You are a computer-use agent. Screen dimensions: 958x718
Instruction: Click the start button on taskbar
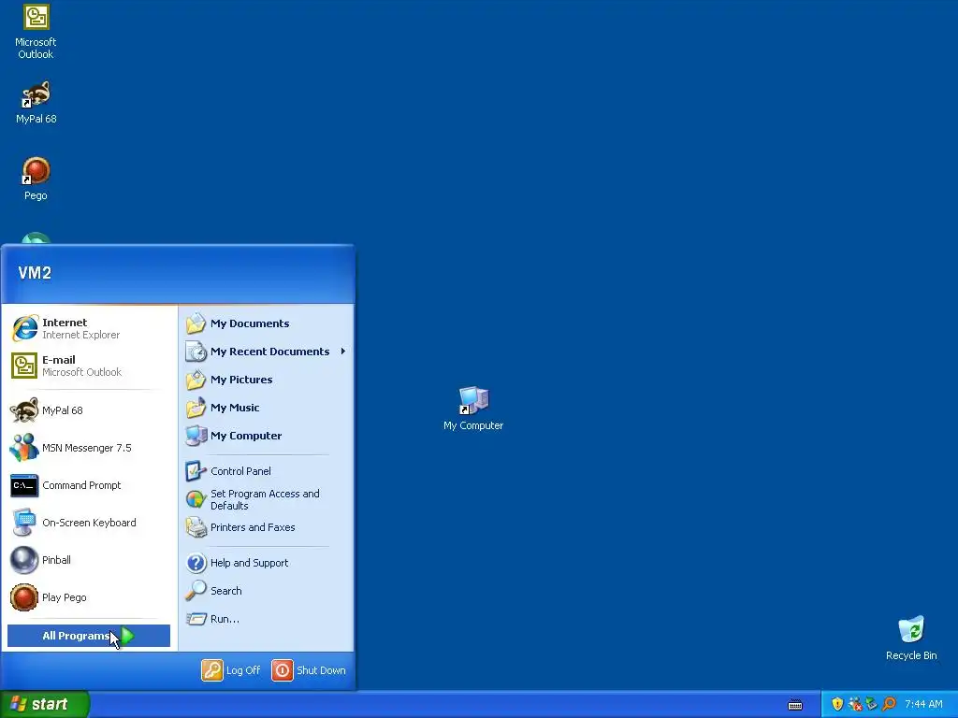tap(44, 704)
